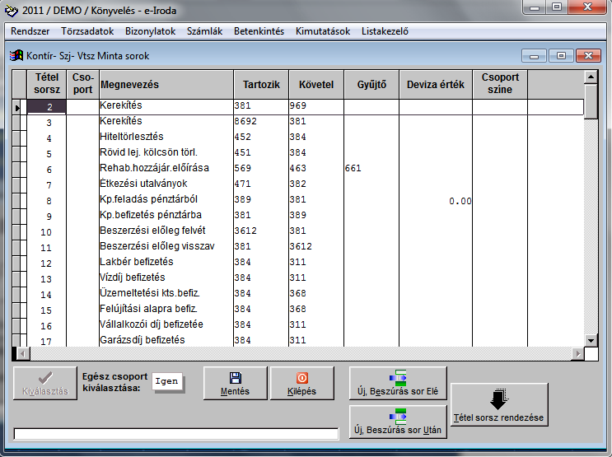Open the Rendszer menu
This screenshot has width=612, height=457.
click(30, 31)
